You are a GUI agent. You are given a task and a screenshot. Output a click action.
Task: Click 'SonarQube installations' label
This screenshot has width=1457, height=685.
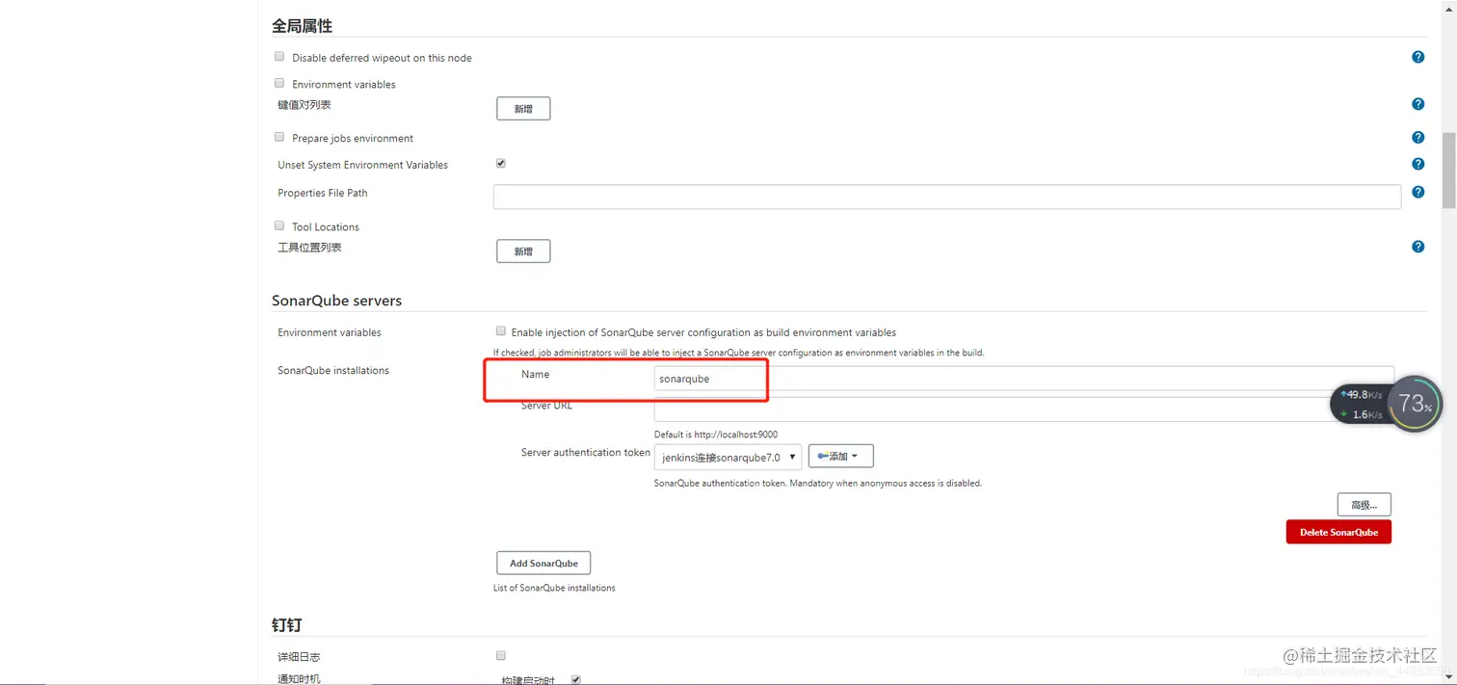pyautogui.click(x=333, y=370)
